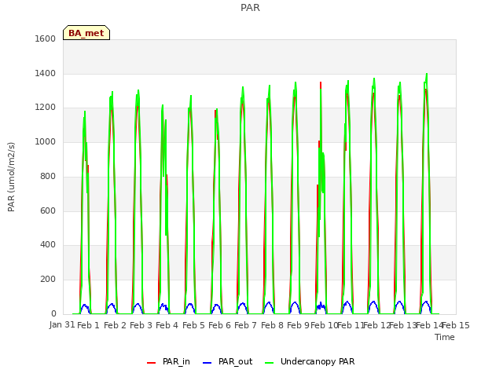Click the green Undercanopy PAR legend swatch
The height and width of the screenshot is (377, 503).
(x=270, y=363)
